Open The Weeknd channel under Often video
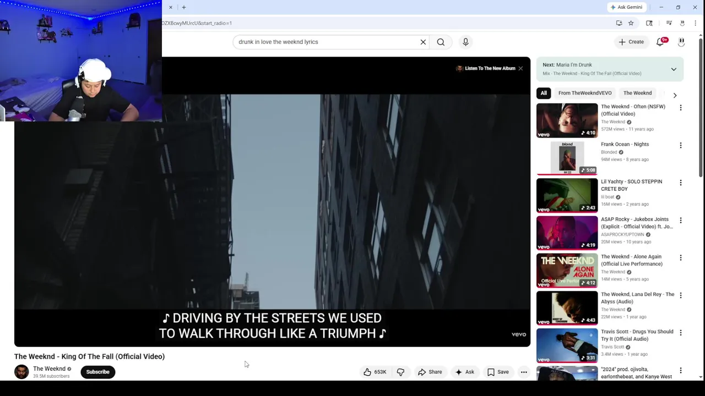 coord(613,122)
